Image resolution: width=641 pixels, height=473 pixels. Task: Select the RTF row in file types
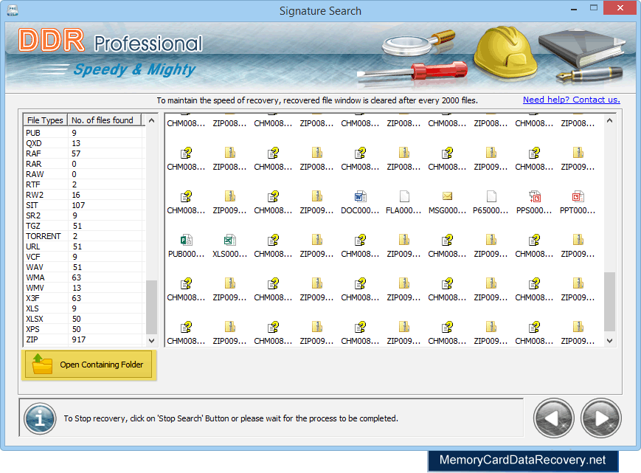tap(83, 184)
